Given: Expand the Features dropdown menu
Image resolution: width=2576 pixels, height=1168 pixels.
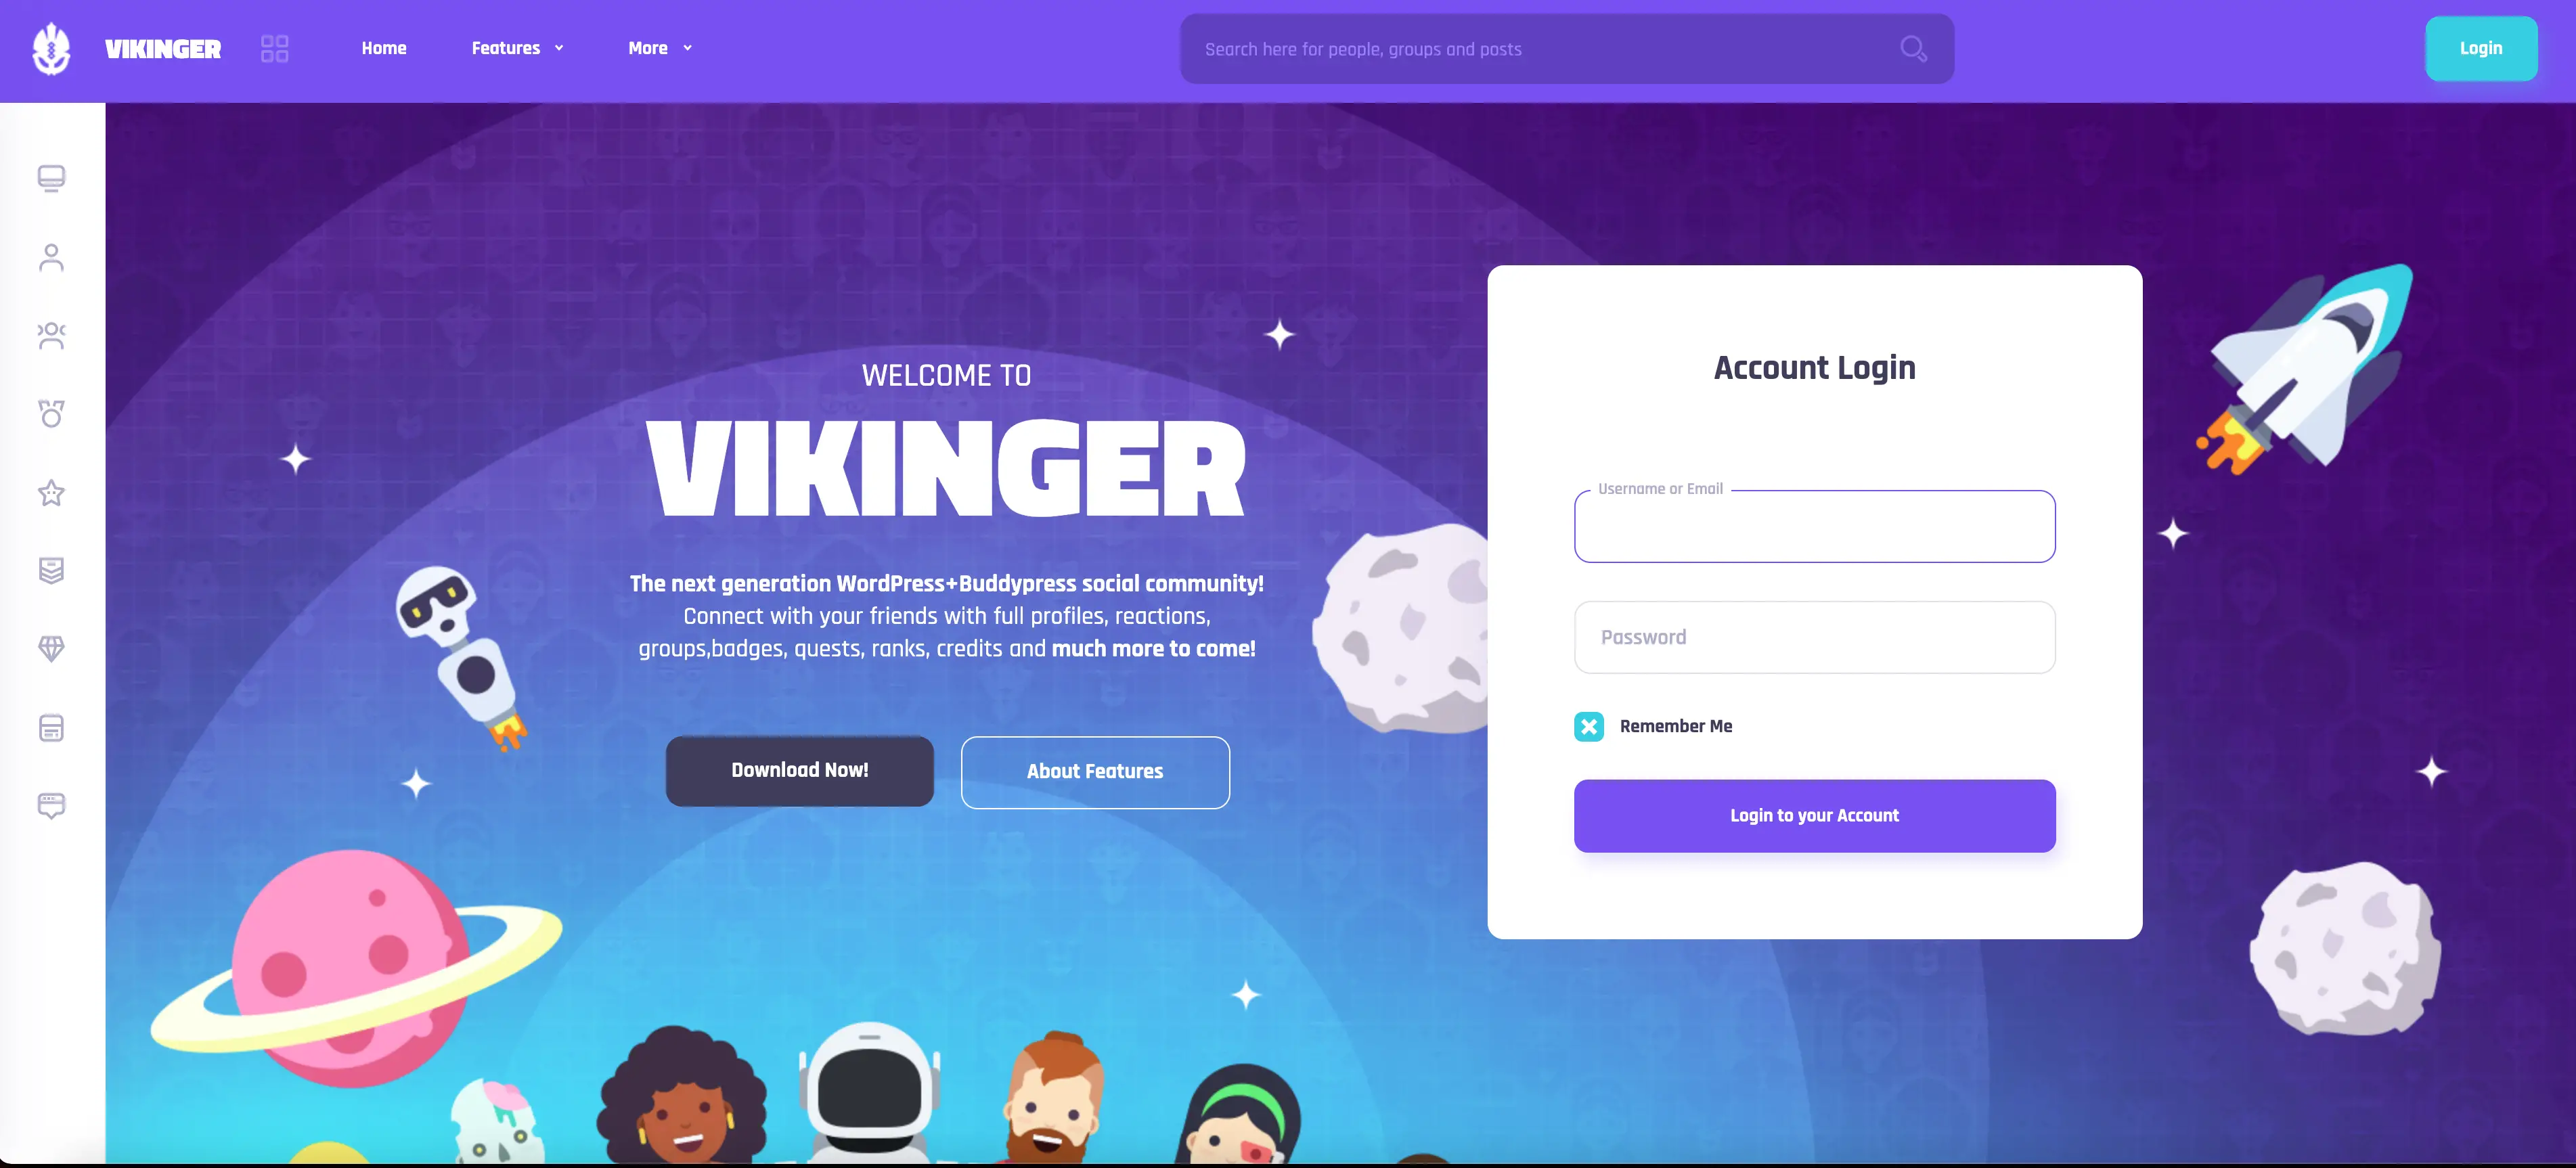Looking at the screenshot, I should (x=516, y=46).
